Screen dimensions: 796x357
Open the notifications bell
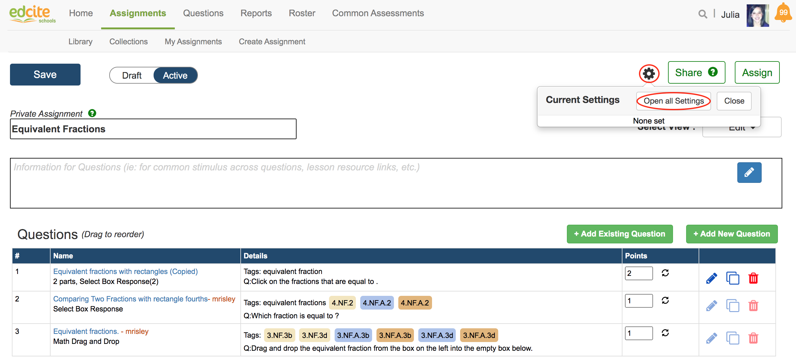tap(783, 13)
